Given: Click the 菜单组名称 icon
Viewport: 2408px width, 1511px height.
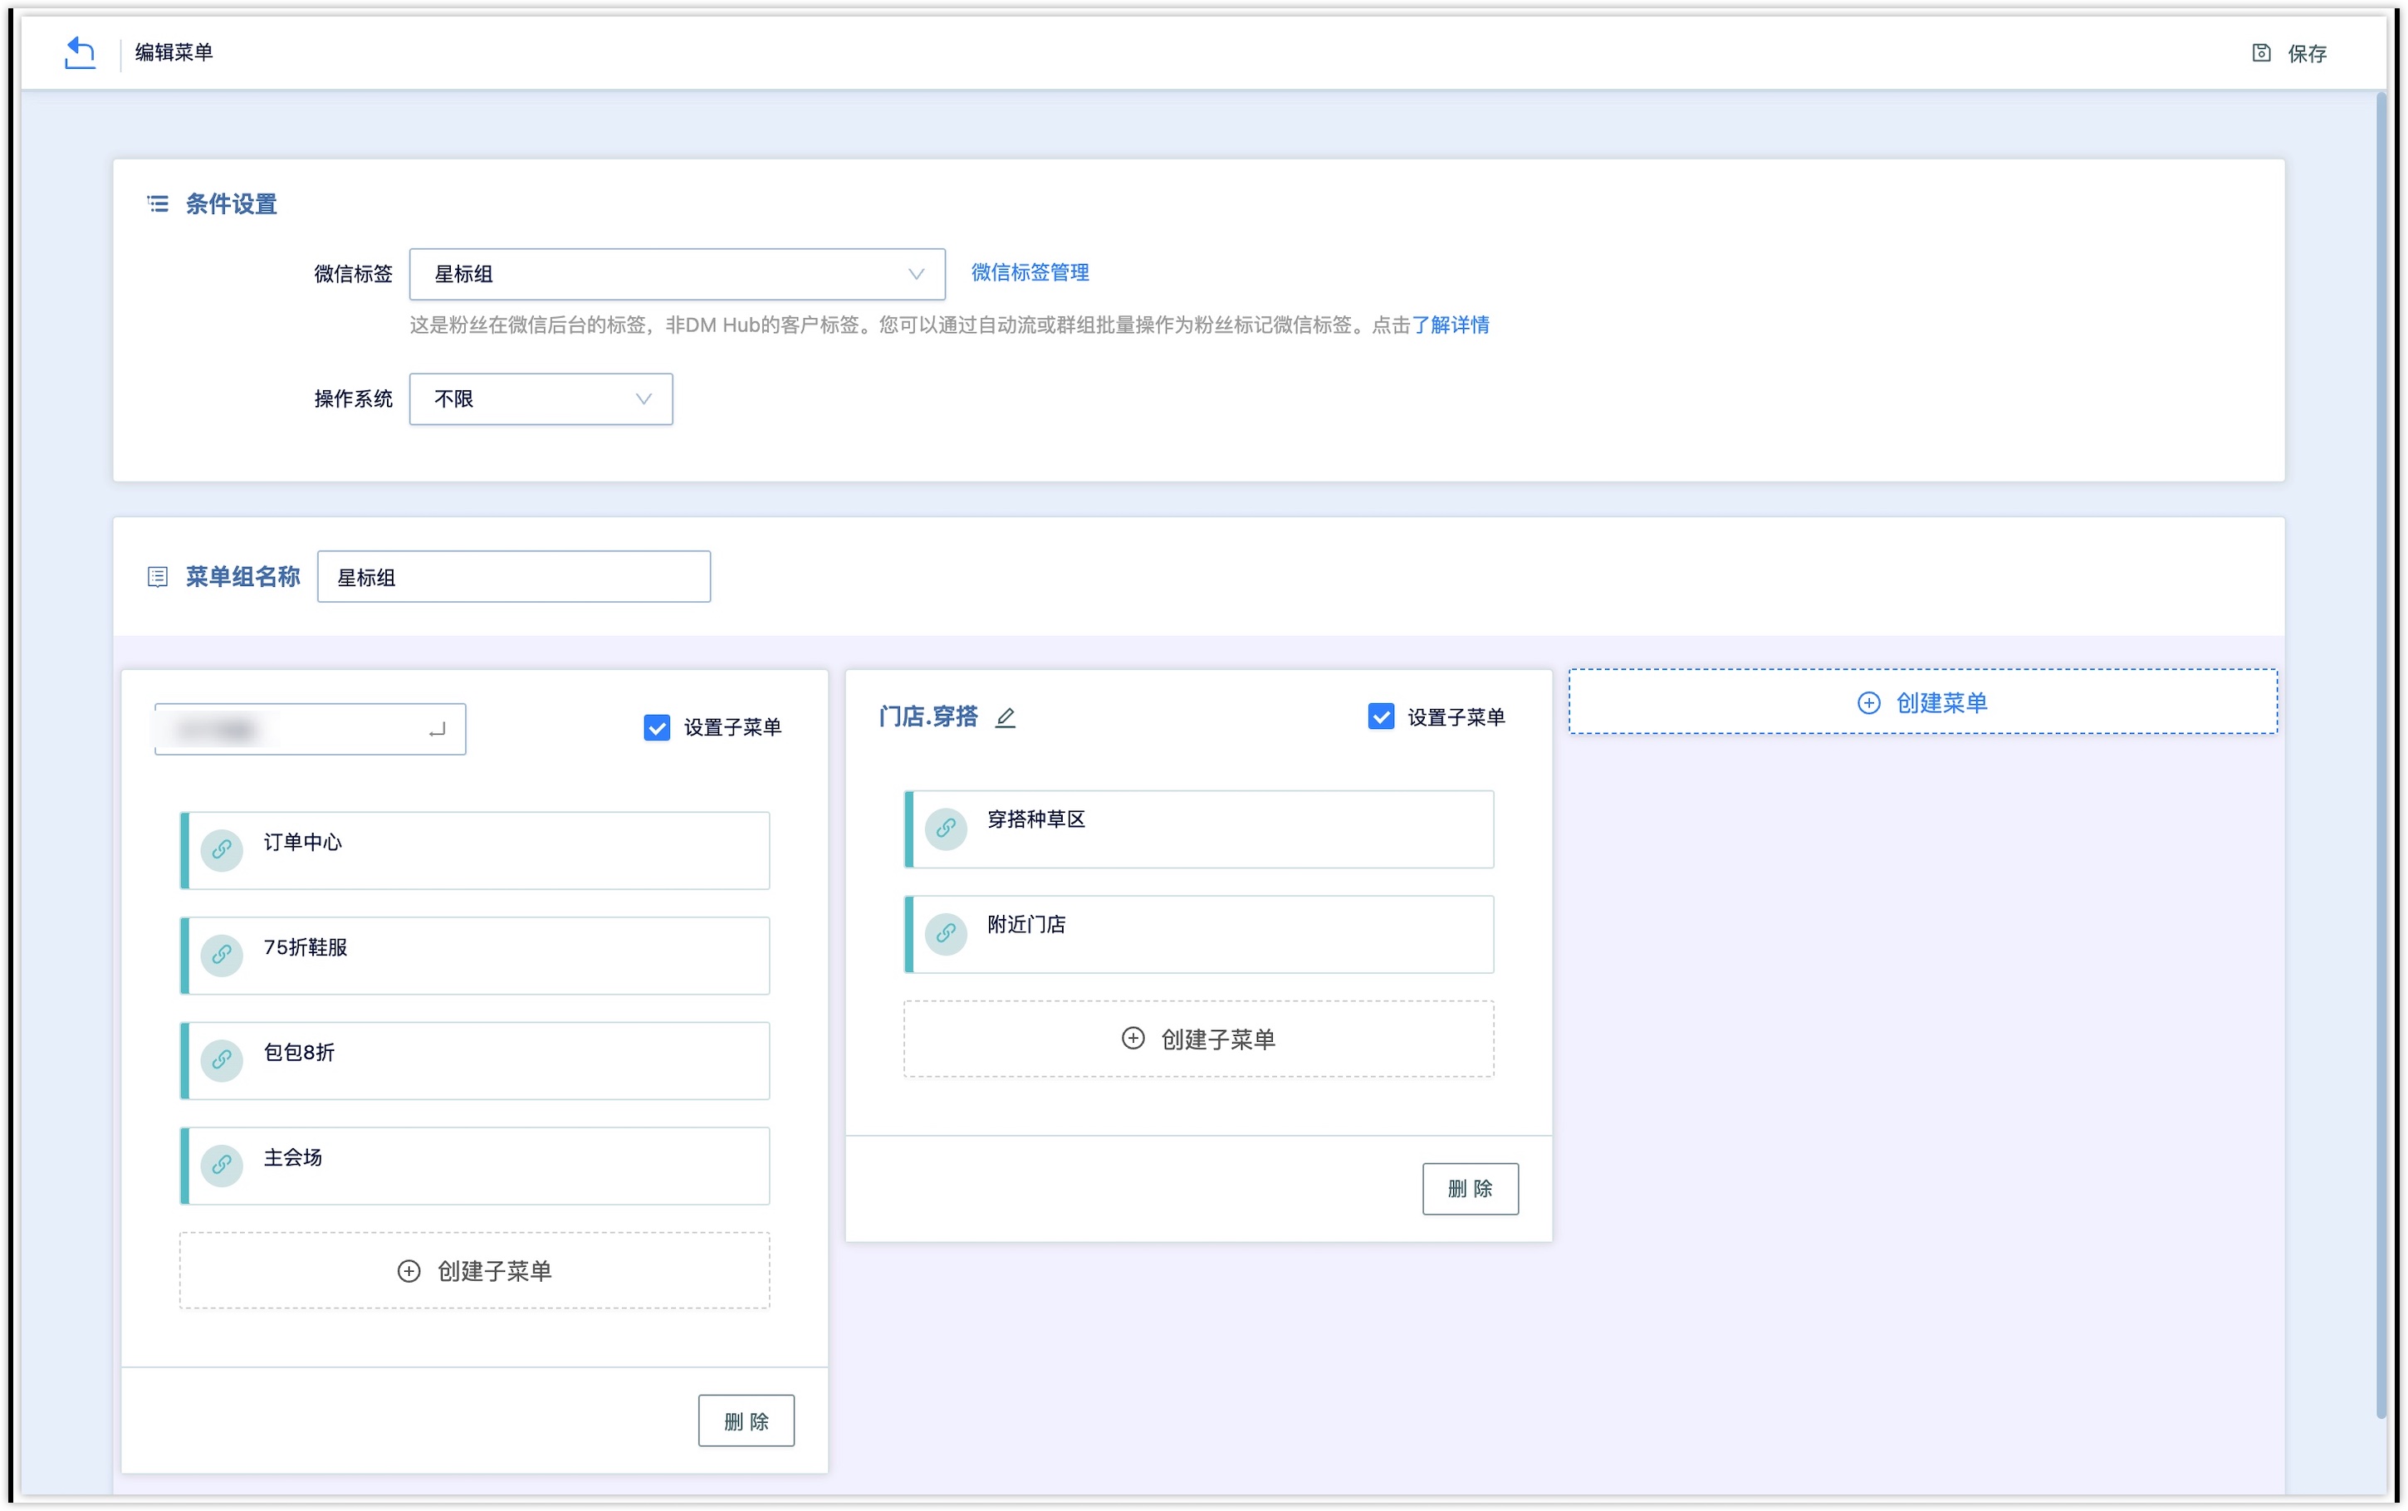Looking at the screenshot, I should [x=158, y=577].
